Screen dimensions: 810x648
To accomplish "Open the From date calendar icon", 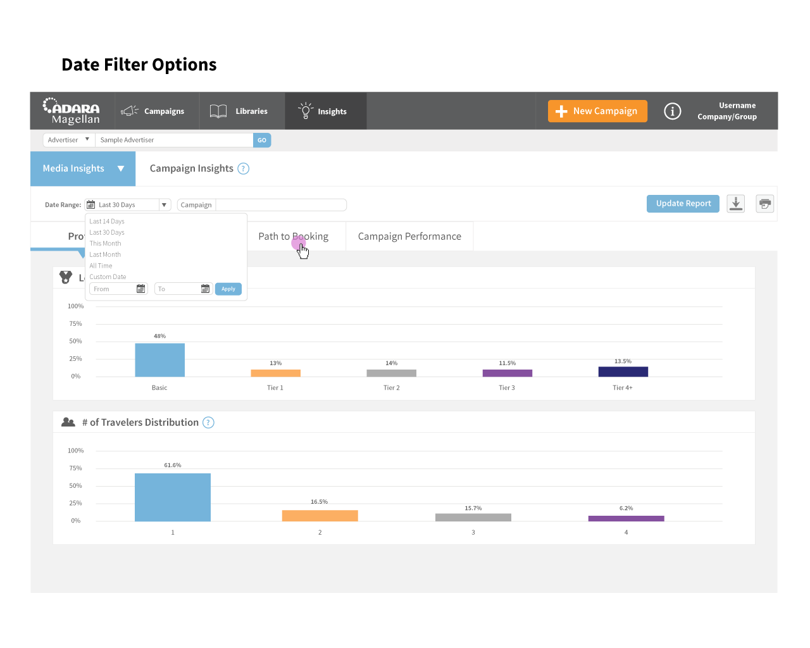I will (141, 289).
